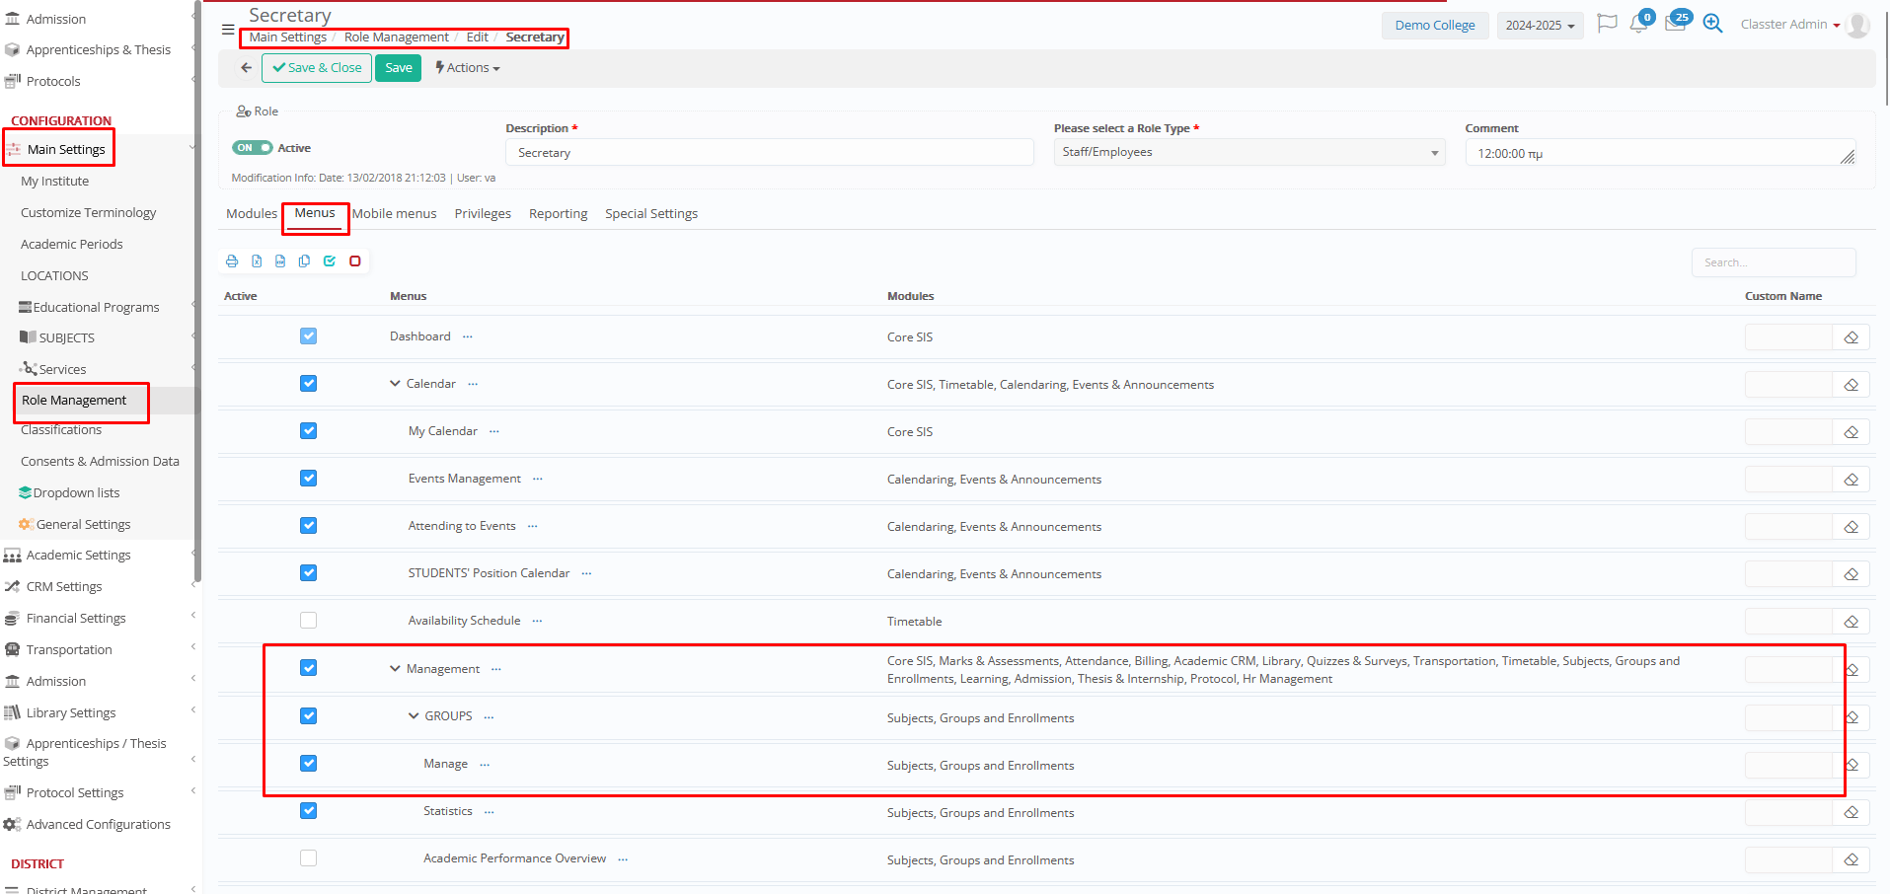Open the Special Settings tab

[x=650, y=214]
